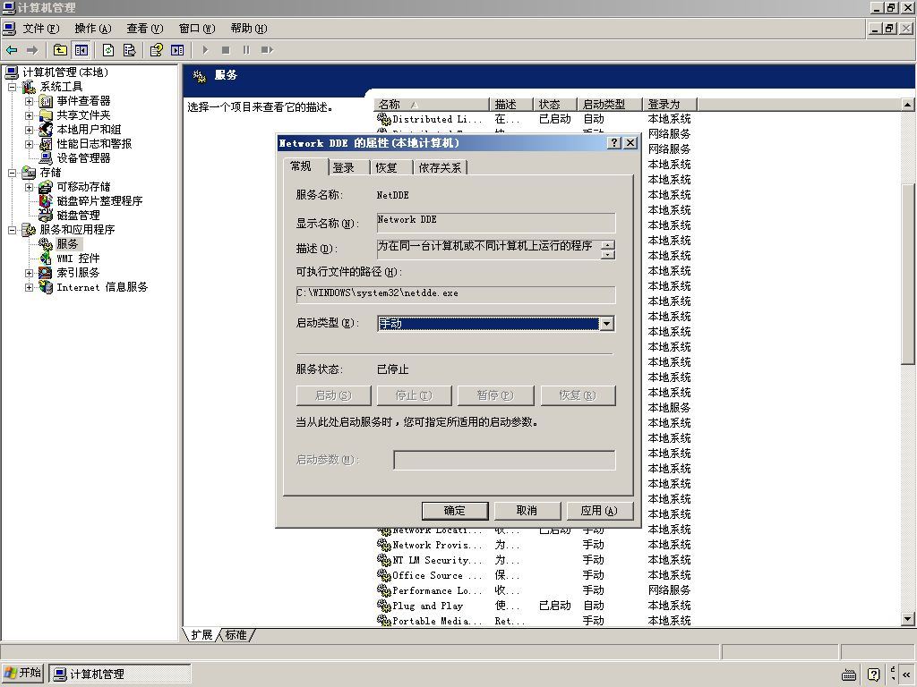
Task: Switch to the 依存关系 tab
Action: [x=440, y=168]
